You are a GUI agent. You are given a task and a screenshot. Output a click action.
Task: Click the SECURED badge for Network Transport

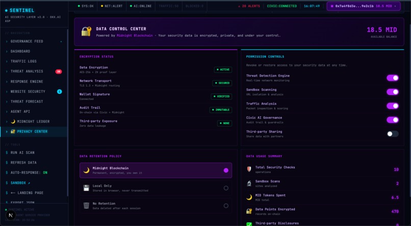point(222,83)
